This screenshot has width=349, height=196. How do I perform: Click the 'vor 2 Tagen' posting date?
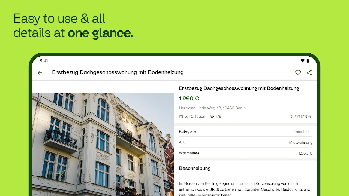(x=195, y=116)
